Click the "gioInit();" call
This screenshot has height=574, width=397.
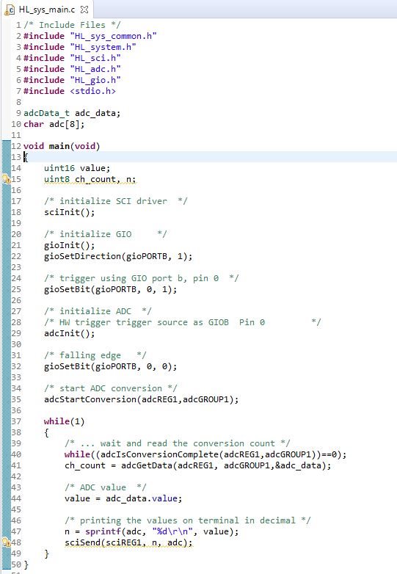coord(69,245)
